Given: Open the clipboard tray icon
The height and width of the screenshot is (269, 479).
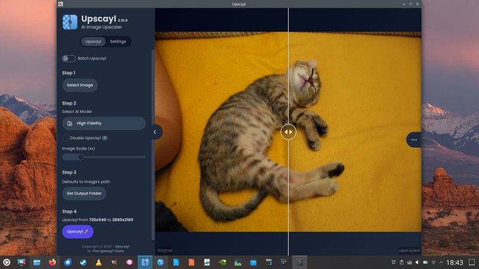Looking at the screenshot, I should [401, 262].
